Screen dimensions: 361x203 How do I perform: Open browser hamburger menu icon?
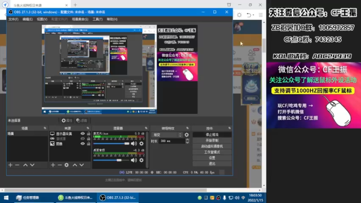(261, 15)
